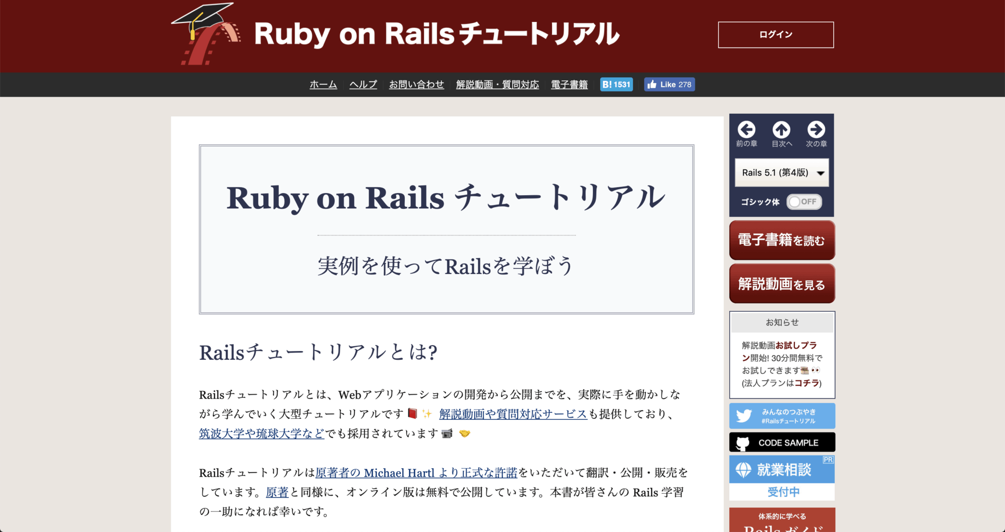Click お問い合わせ in the top navigation
Screen dimensions: 1005x532
click(x=416, y=84)
